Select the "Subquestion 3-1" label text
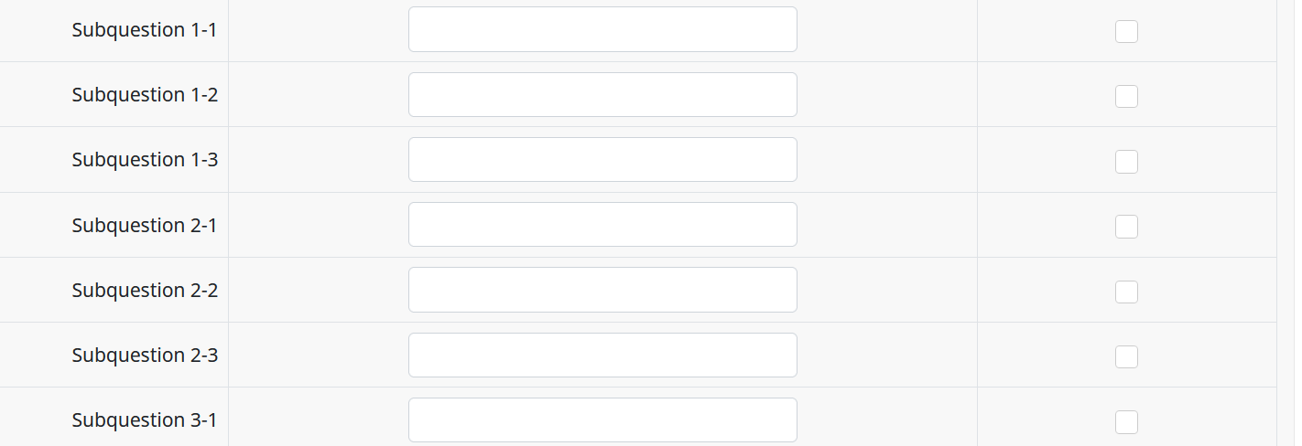1302x446 pixels. (x=145, y=419)
